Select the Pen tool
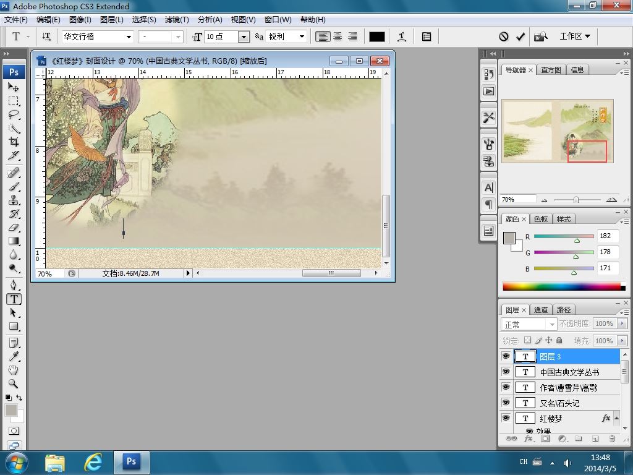 [14, 285]
